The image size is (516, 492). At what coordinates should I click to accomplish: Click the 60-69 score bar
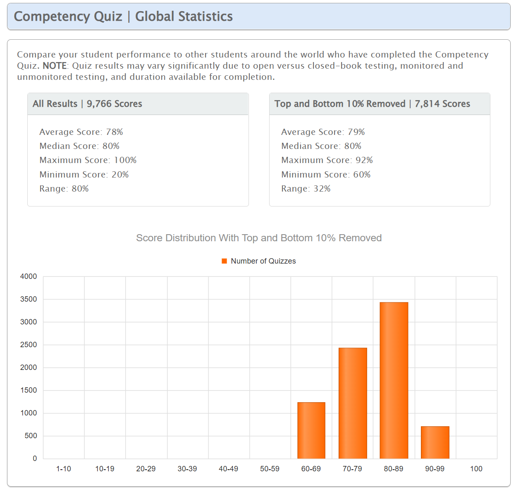[x=311, y=430]
